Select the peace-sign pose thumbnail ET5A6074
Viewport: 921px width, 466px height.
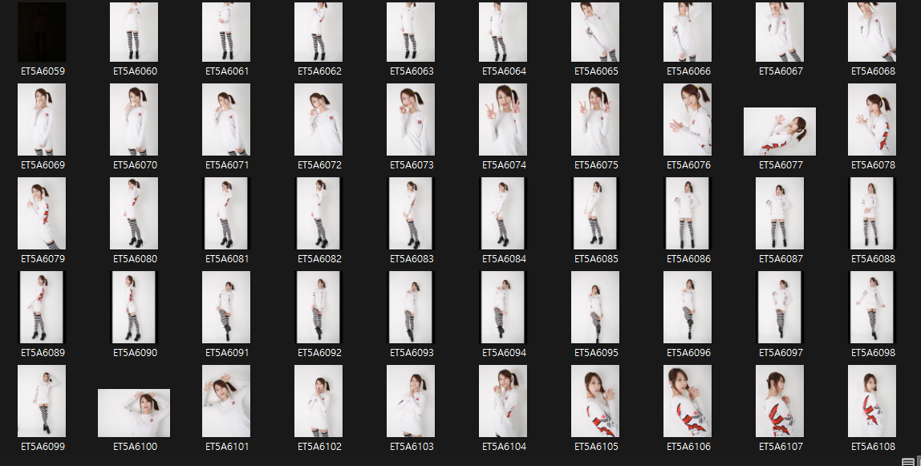coord(503,120)
